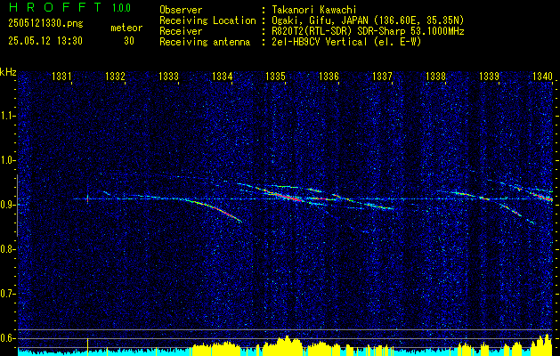Click the 1334 time marker
This screenshot has width=560, height=356.
223,76
